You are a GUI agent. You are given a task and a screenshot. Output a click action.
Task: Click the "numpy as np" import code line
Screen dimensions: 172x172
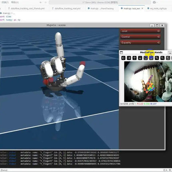click(x=10, y=20)
